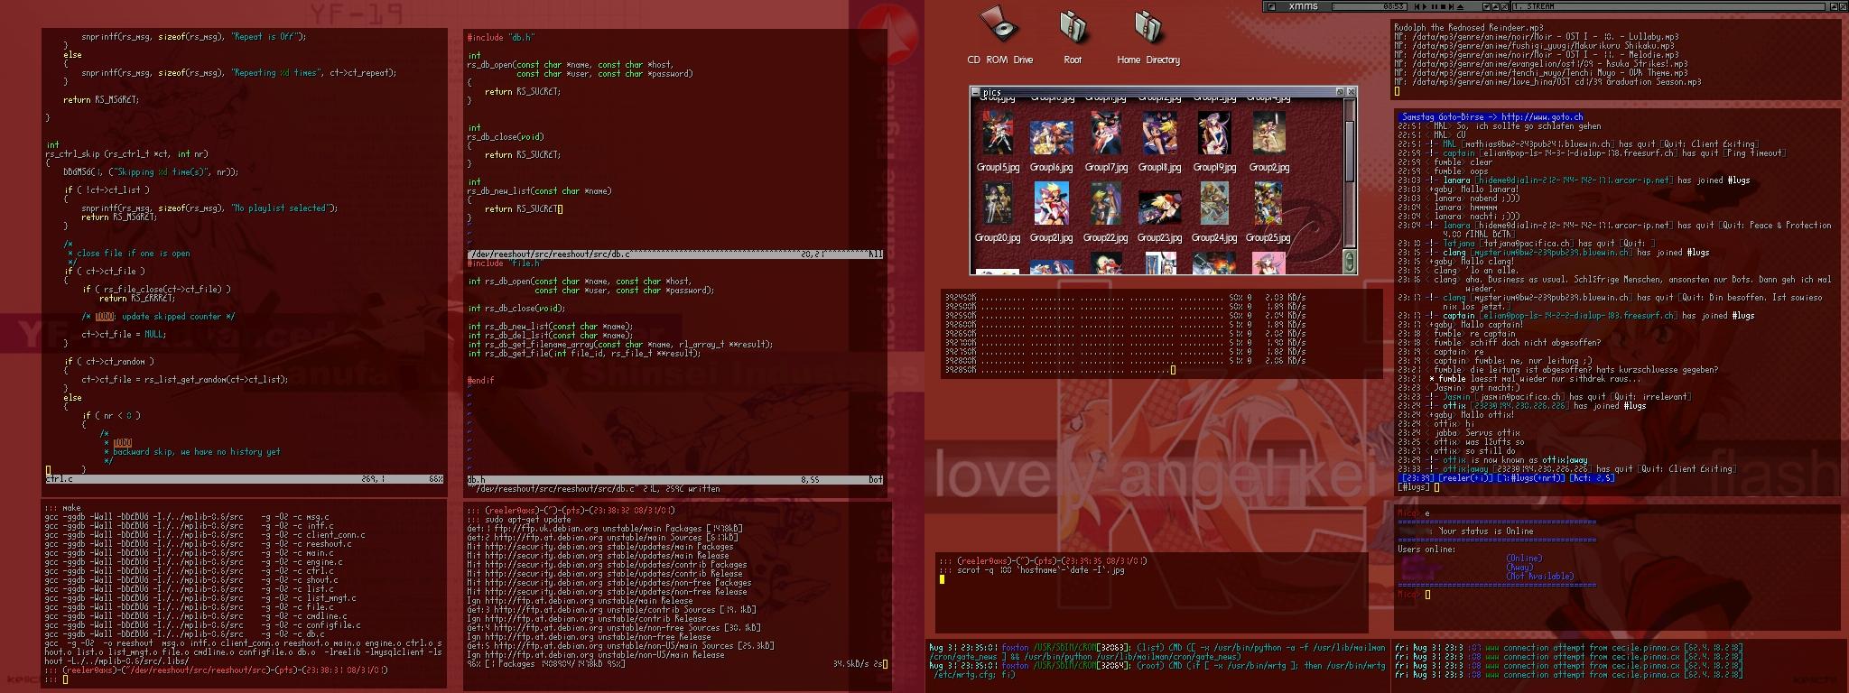Click the XMMS eject button
Screen dimensions: 1849x693
(x=1460, y=6)
